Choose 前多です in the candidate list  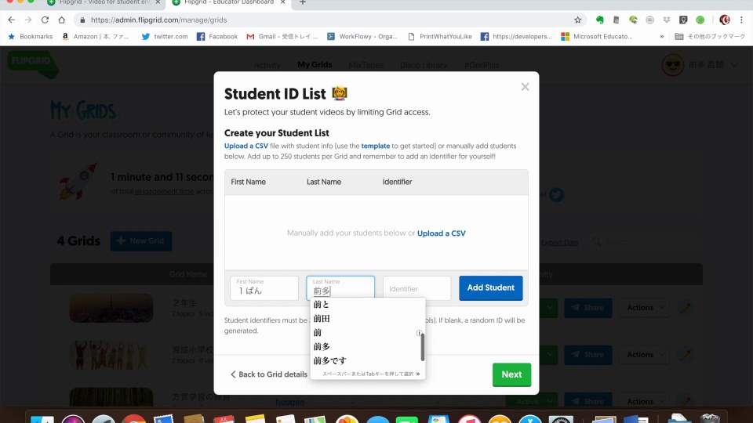pos(329,361)
